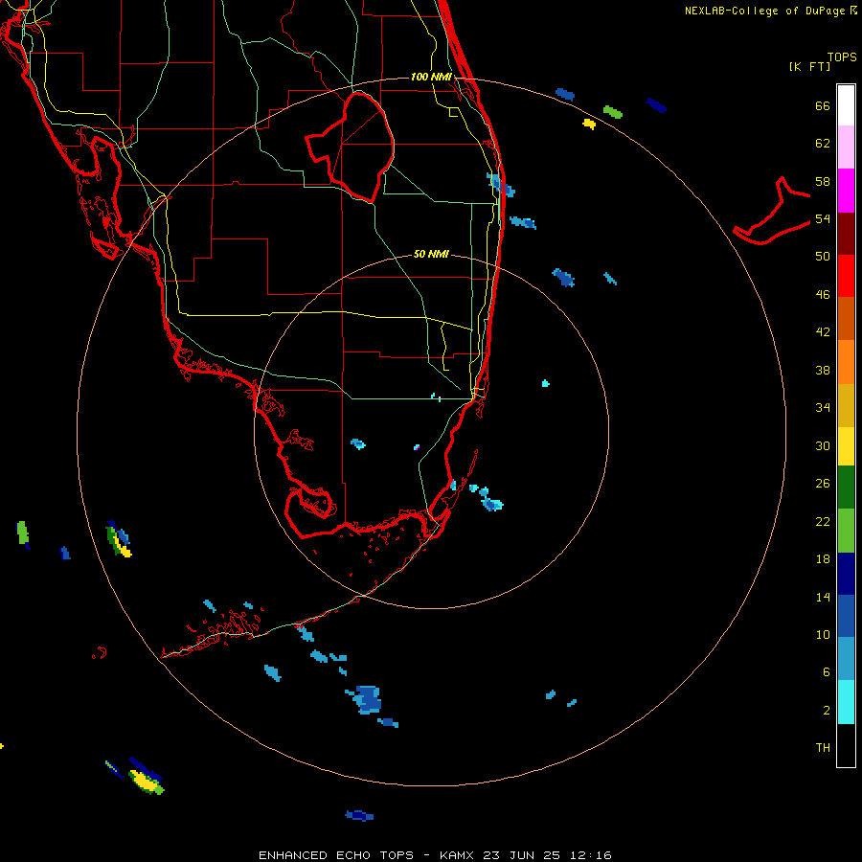Screen dimensions: 862x862
Task: Click legend value 34
Action: (x=823, y=408)
